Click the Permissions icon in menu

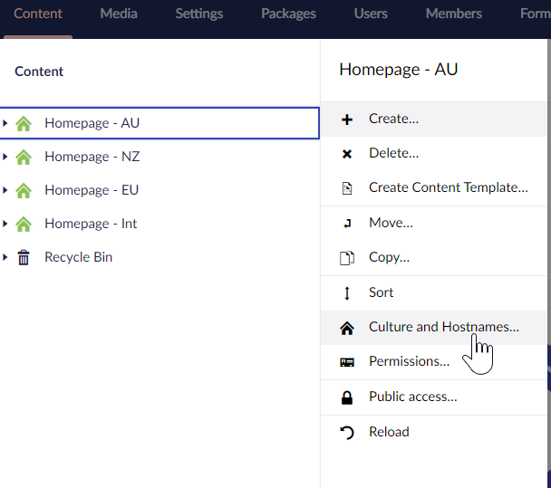[x=347, y=362]
